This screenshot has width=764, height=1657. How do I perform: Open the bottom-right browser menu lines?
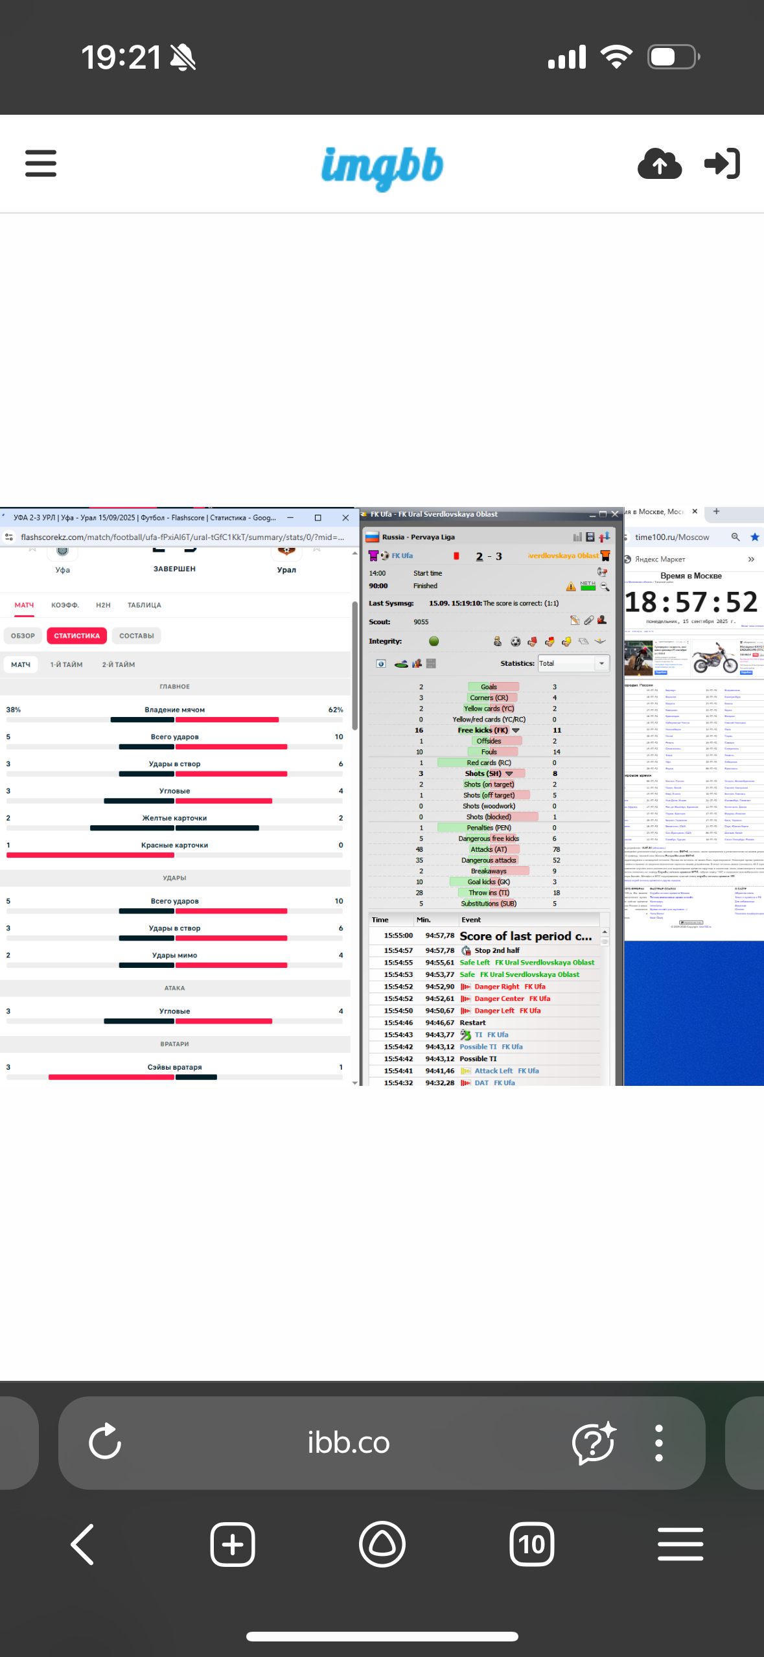pos(680,1544)
